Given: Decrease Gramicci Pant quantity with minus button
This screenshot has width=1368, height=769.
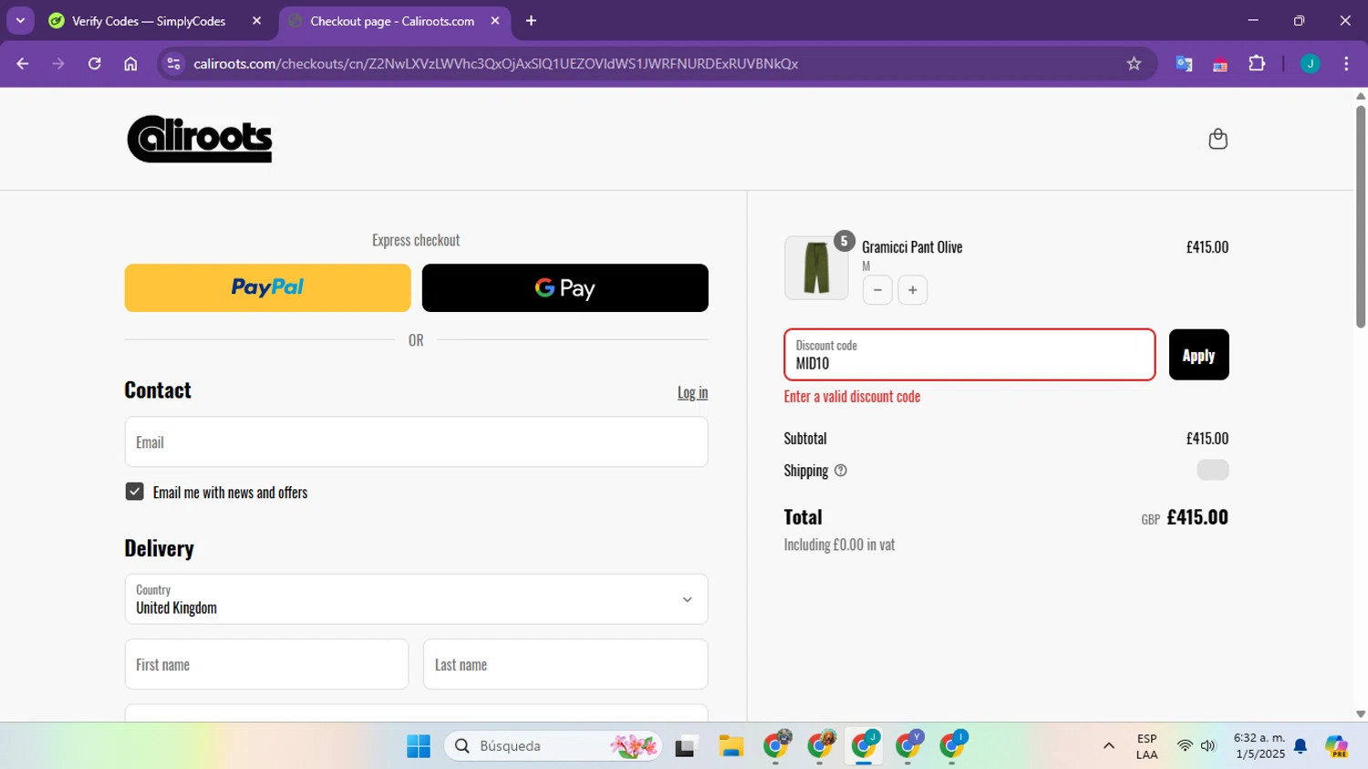Looking at the screenshot, I should point(877,290).
